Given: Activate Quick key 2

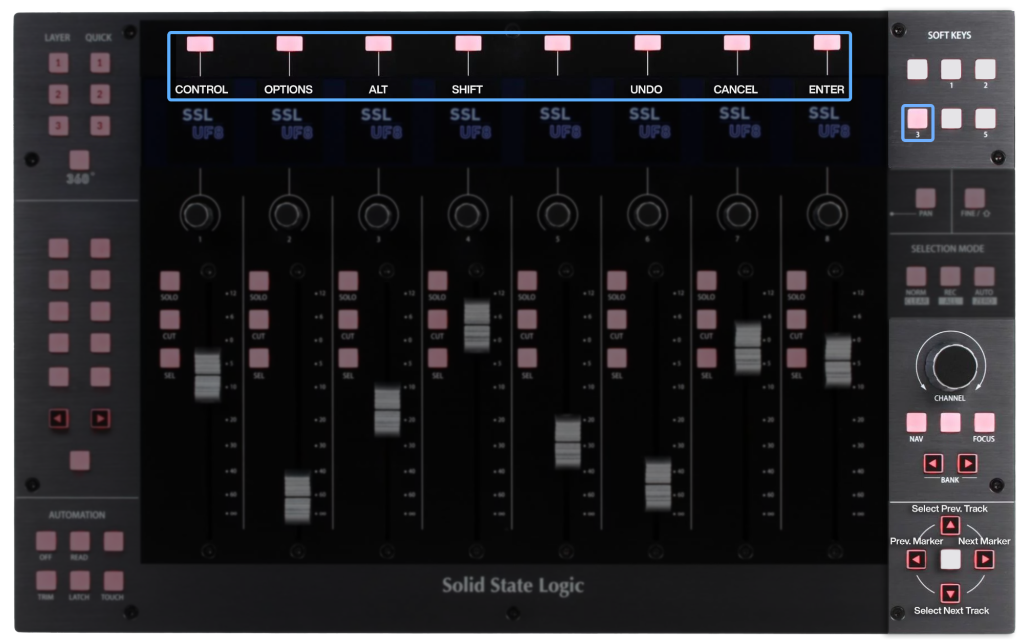Looking at the screenshot, I should (x=100, y=95).
